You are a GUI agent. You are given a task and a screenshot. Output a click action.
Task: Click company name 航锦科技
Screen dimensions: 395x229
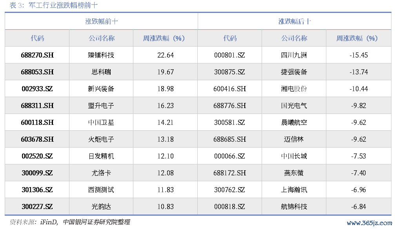(x=294, y=207)
